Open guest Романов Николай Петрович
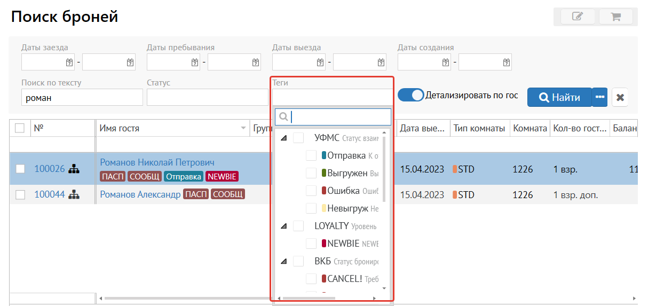 tap(157, 162)
